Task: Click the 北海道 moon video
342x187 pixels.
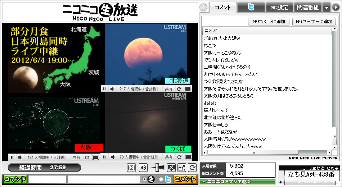Action: click(x=146, y=55)
